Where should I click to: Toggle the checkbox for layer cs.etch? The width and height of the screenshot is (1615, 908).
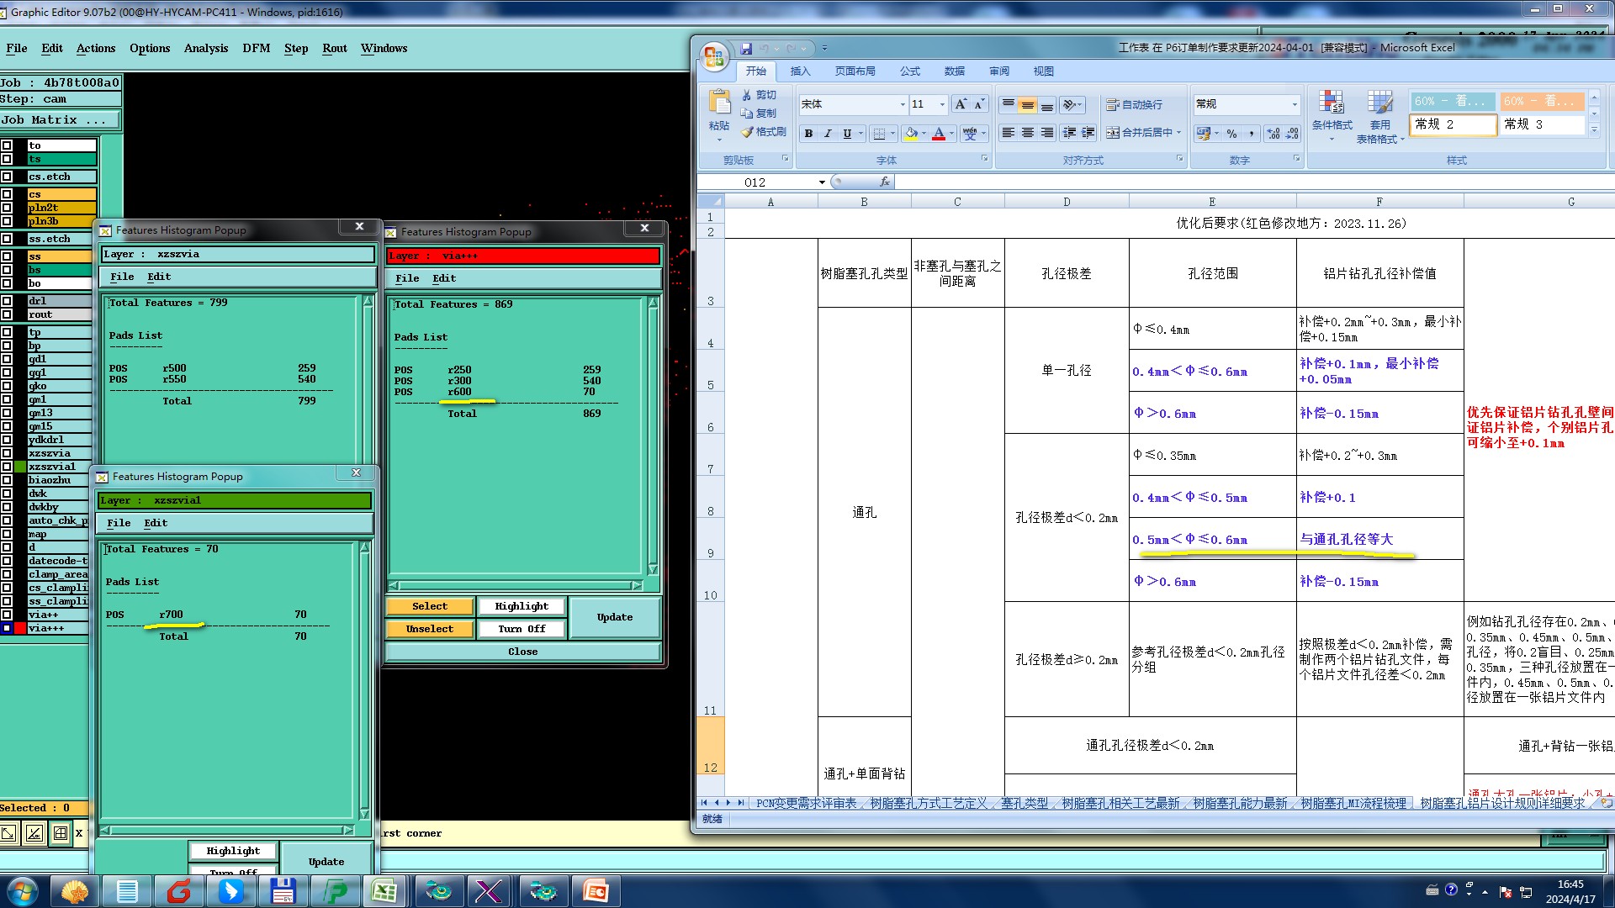7,177
